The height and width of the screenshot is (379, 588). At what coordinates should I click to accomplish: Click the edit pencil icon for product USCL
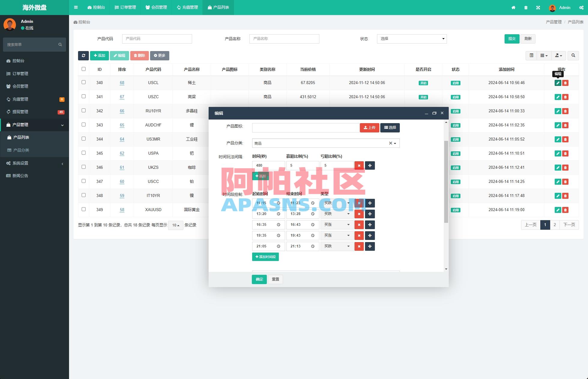557,83
